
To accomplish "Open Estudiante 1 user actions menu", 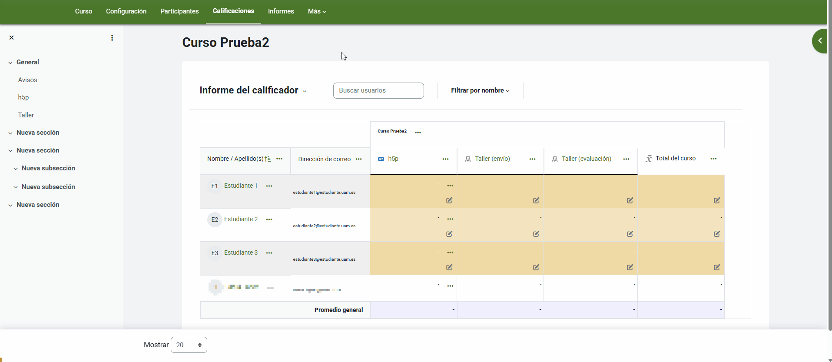I will coord(269,186).
